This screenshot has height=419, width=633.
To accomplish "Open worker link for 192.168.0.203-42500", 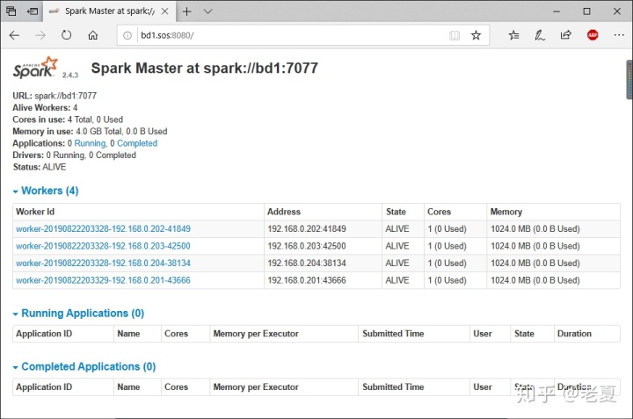I will (x=103, y=246).
